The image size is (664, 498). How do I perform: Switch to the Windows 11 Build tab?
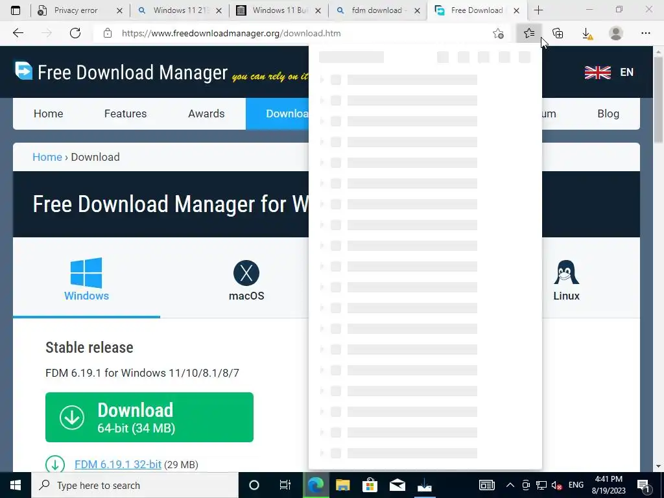280,10
